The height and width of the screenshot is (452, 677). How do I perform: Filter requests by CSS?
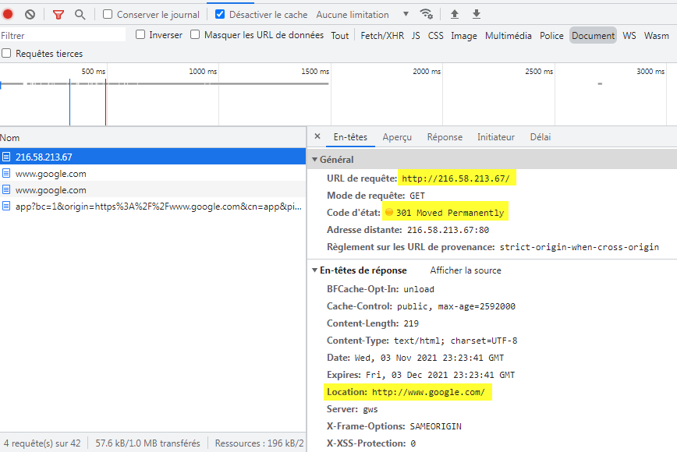(436, 36)
